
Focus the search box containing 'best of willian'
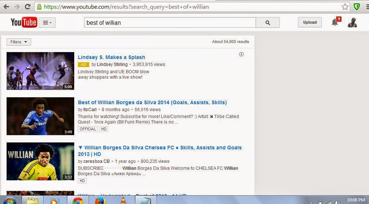click(170, 23)
